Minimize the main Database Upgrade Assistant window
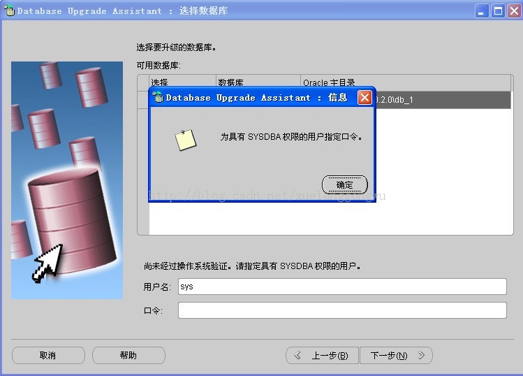523x376 pixels. (x=482, y=11)
